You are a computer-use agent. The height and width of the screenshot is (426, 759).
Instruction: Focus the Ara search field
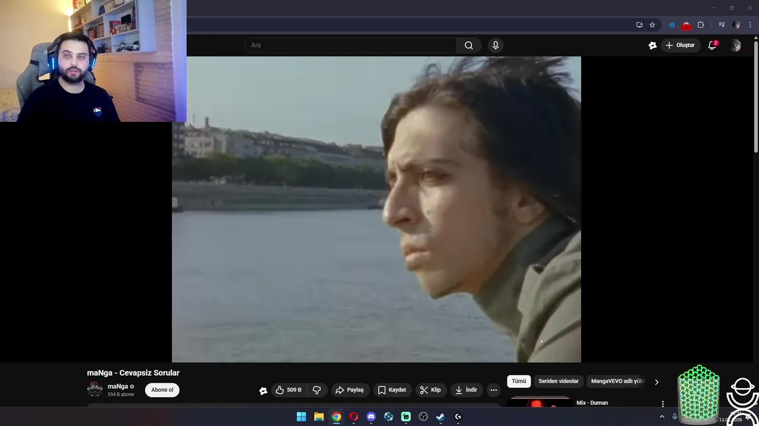click(x=350, y=45)
